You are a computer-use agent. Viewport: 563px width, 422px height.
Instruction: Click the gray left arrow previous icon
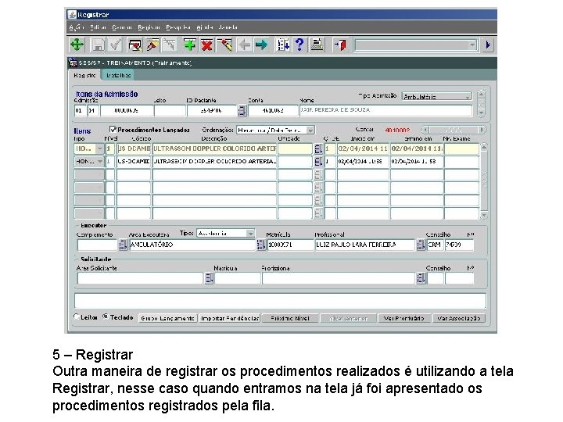[x=245, y=45]
